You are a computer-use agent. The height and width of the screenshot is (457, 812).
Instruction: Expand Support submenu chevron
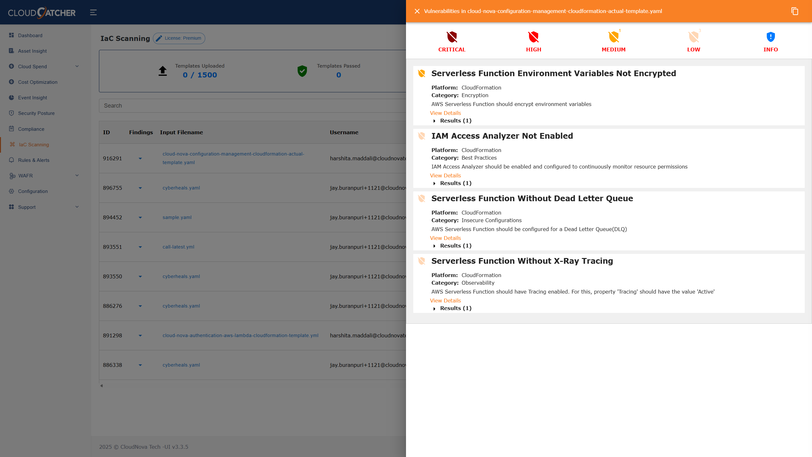pyautogui.click(x=77, y=207)
